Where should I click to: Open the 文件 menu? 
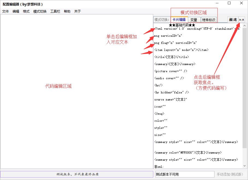[5, 11]
